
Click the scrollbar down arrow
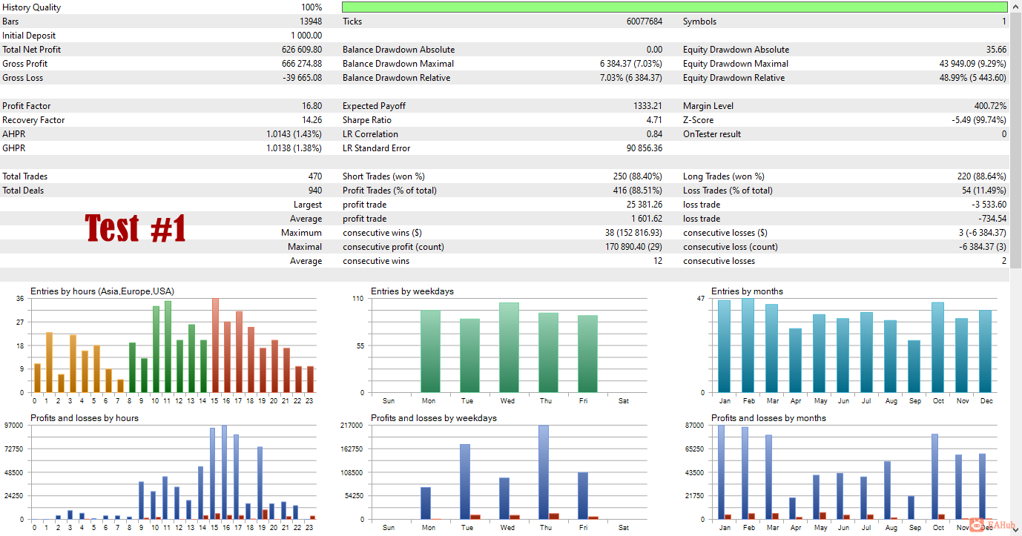point(1015,529)
